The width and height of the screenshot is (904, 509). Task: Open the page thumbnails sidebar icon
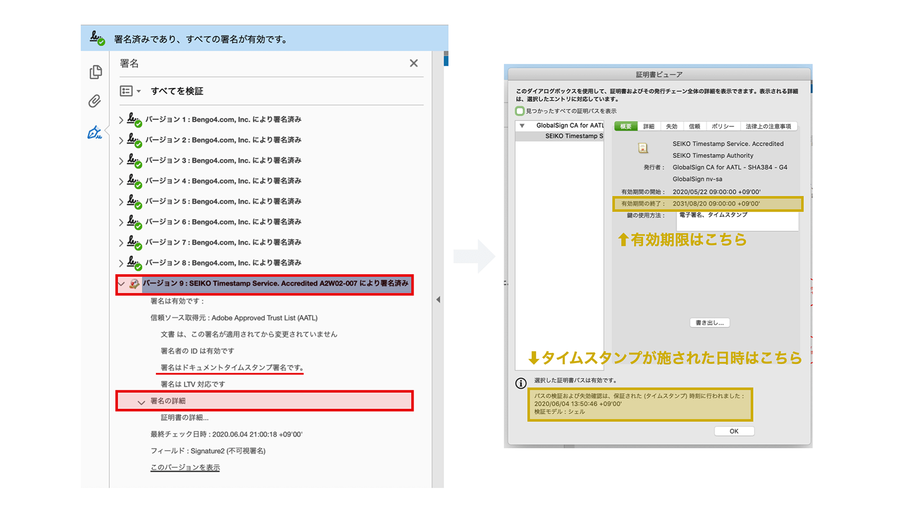click(95, 72)
